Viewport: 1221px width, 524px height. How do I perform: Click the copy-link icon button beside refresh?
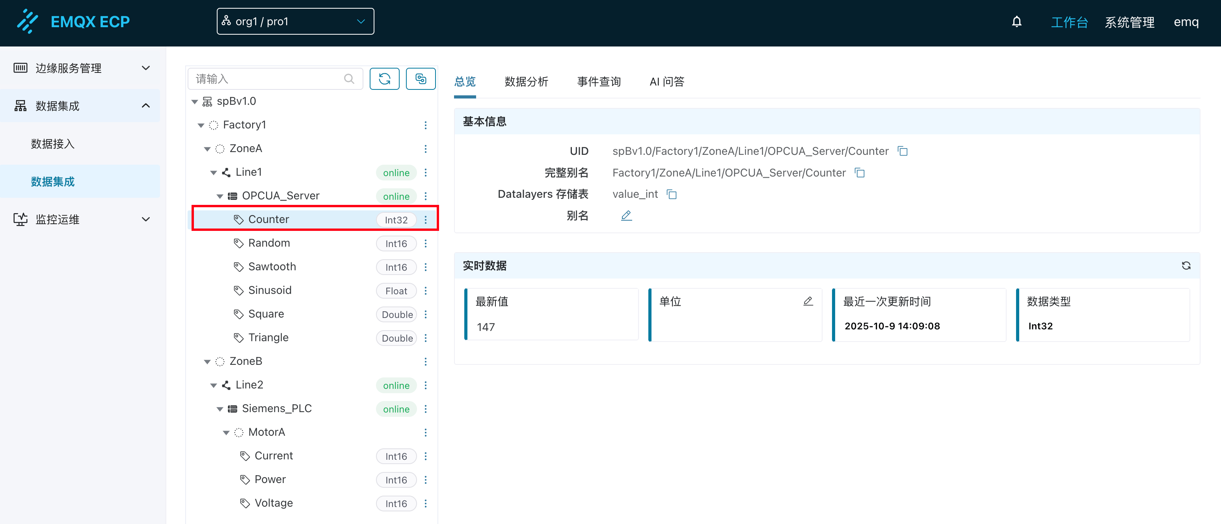pos(421,79)
